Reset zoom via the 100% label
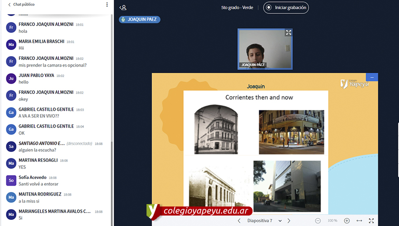Viewport: 399px width, 226px height. (x=332, y=221)
